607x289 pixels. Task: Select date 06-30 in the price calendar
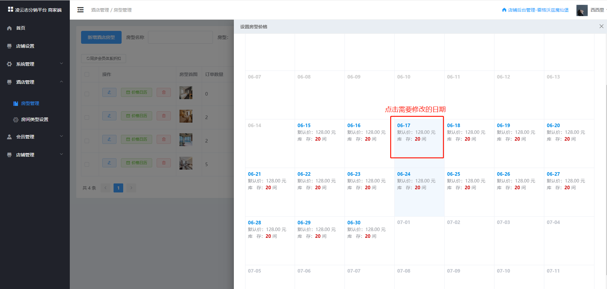[370, 241]
